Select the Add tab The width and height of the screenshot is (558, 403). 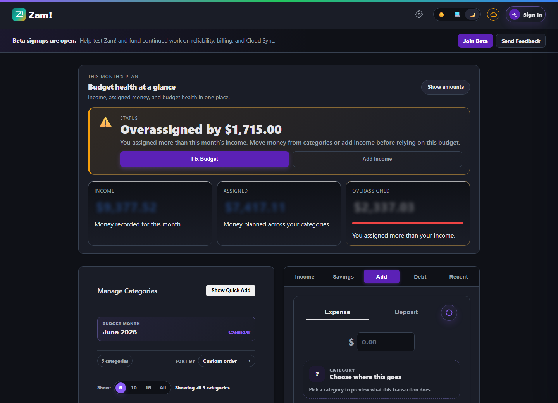(382, 277)
